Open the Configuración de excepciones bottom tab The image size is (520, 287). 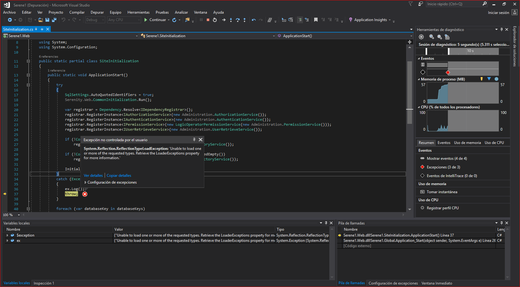click(393, 283)
